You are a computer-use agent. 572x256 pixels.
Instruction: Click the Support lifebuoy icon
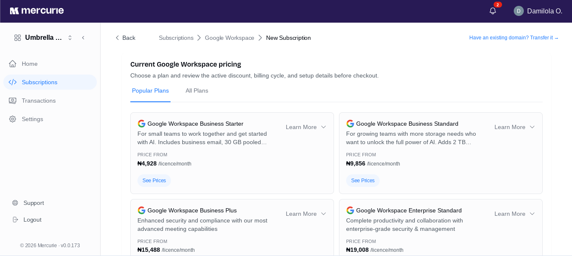[x=15, y=203]
